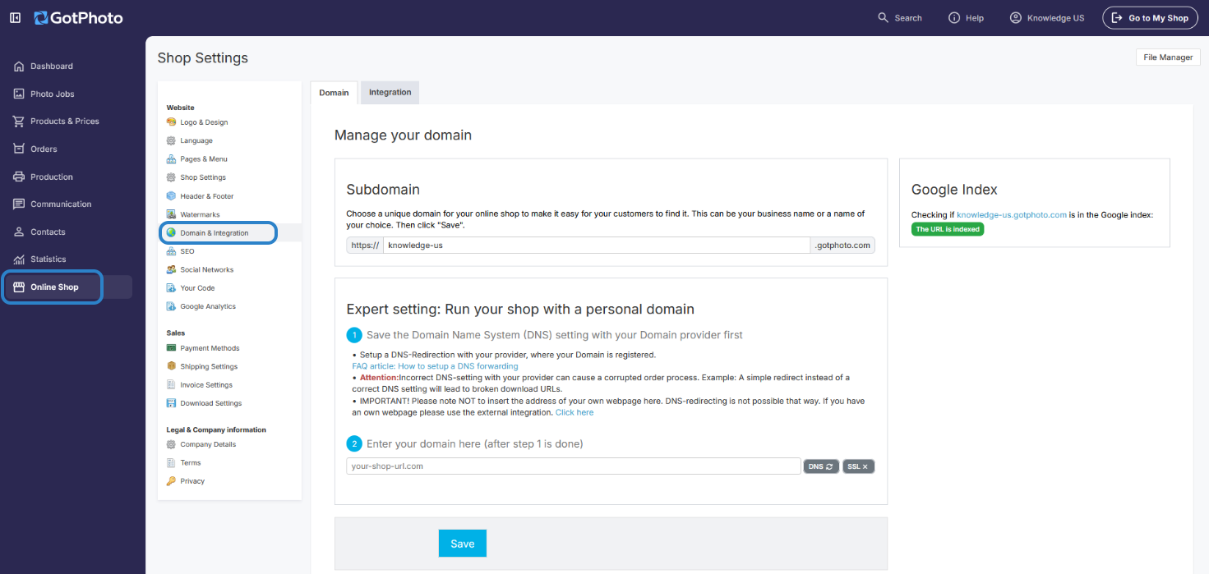Click the SSL status button
The height and width of the screenshot is (574, 1209).
(x=857, y=466)
